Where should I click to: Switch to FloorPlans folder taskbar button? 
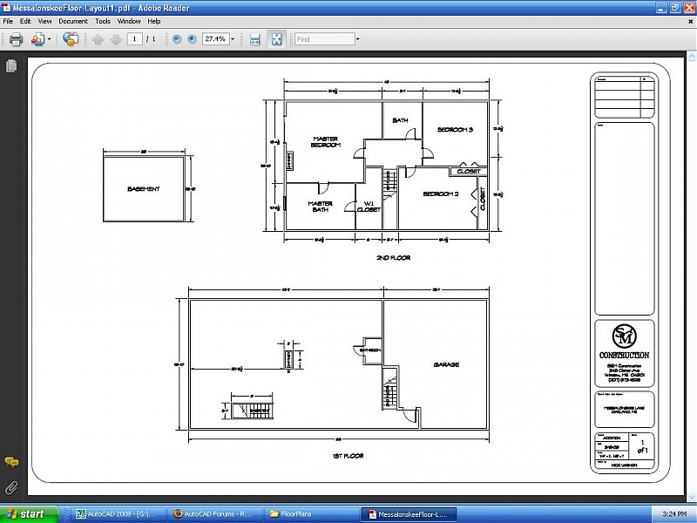(x=311, y=514)
